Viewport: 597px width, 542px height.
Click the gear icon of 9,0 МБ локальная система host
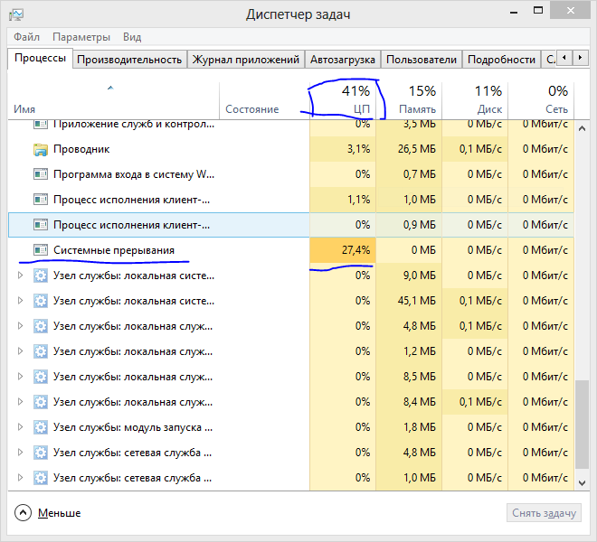coord(41,276)
